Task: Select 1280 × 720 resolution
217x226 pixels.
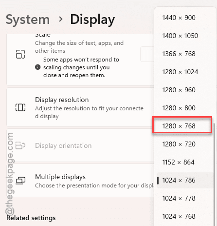Action: 182,144
